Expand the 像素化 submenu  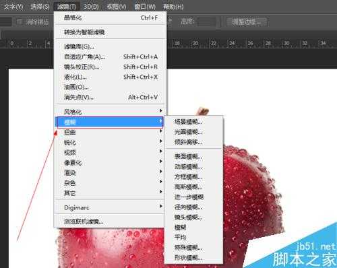[110, 162]
